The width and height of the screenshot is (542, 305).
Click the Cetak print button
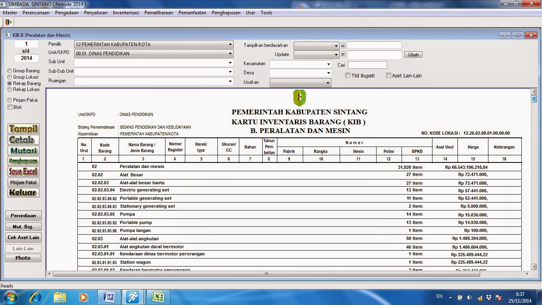[x=23, y=140]
